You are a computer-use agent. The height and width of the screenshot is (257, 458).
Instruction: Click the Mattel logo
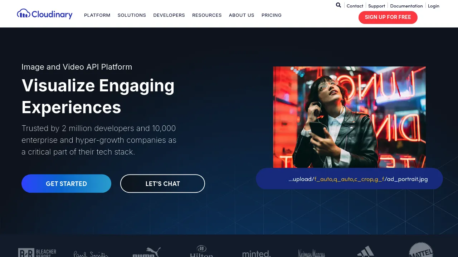click(x=421, y=250)
